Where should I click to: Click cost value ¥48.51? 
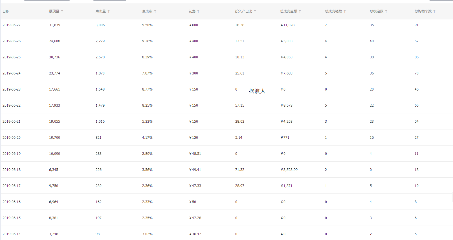[x=195, y=154]
